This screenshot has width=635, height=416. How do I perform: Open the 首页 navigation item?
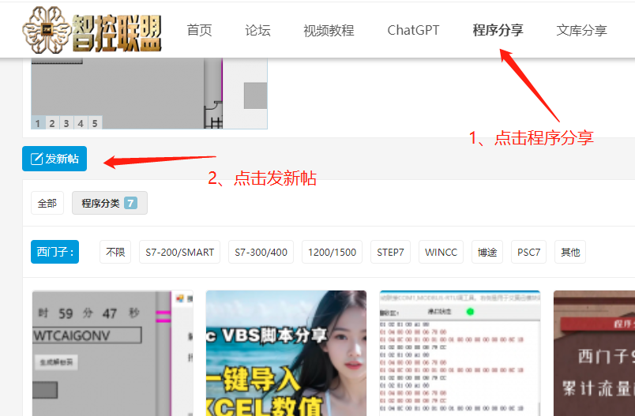tap(199, 31)
